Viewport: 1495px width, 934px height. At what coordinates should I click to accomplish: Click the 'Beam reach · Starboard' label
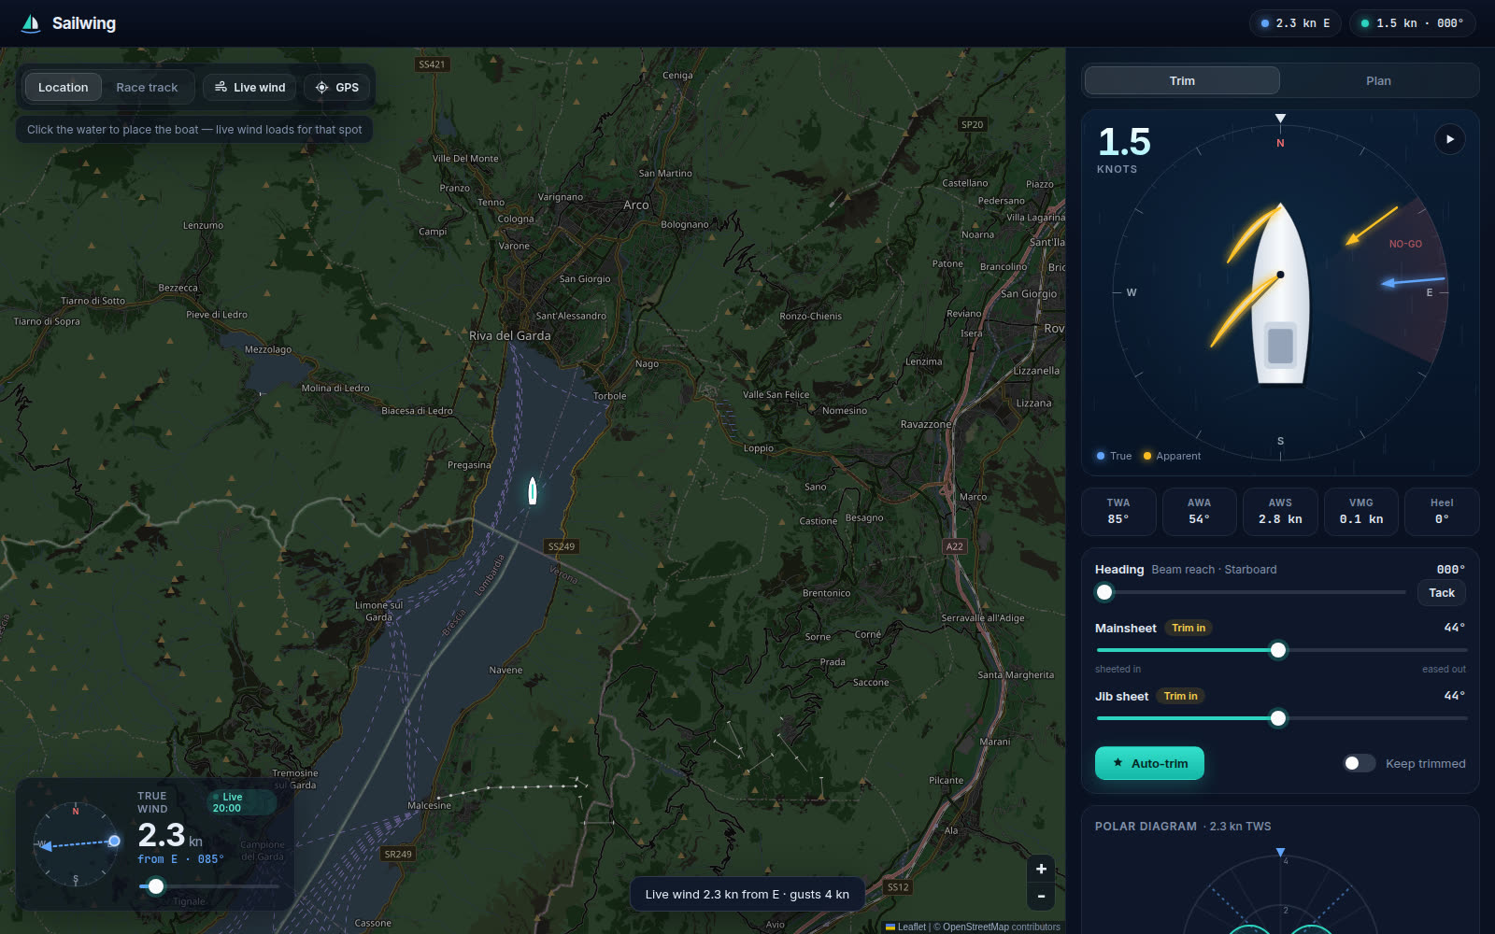[x=1214, y=569]
